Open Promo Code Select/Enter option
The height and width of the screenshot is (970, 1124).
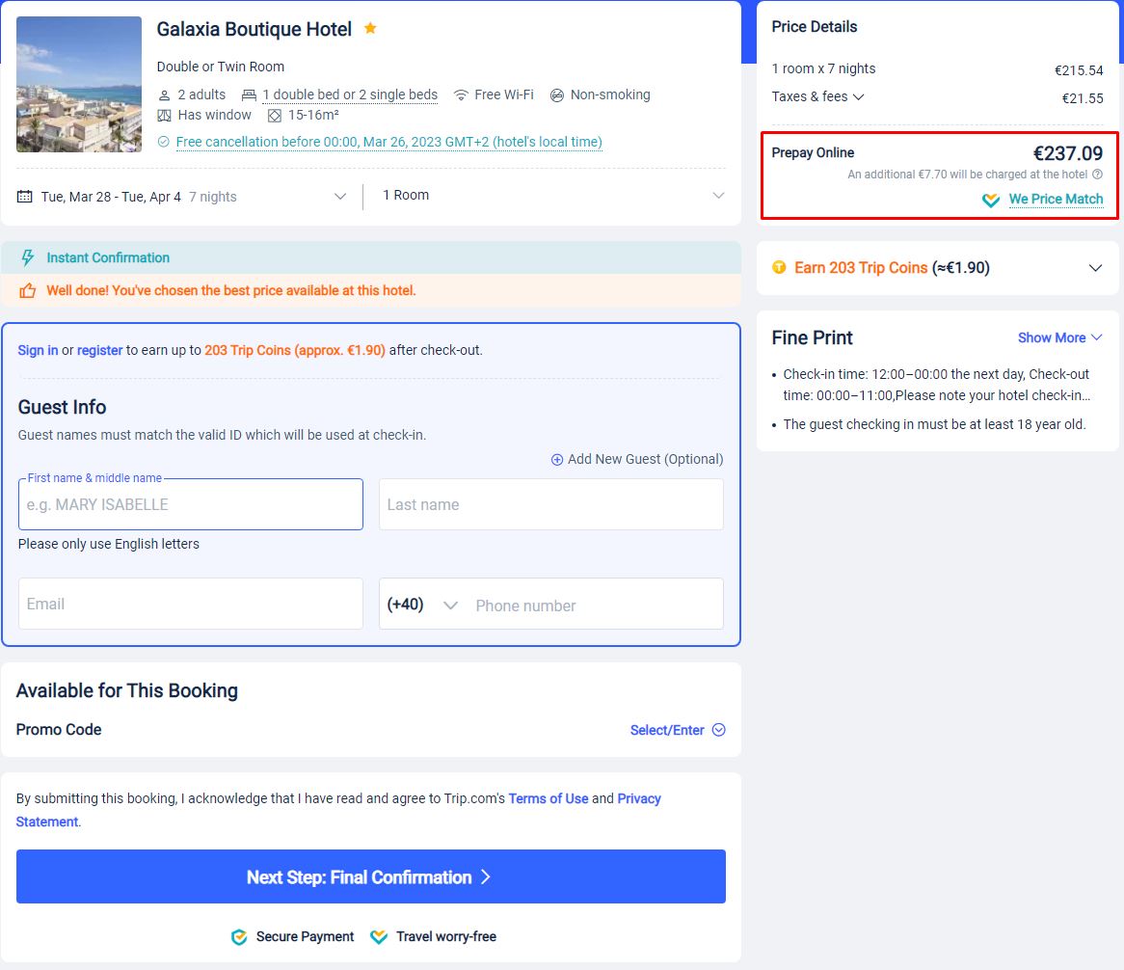coord(677,730)
